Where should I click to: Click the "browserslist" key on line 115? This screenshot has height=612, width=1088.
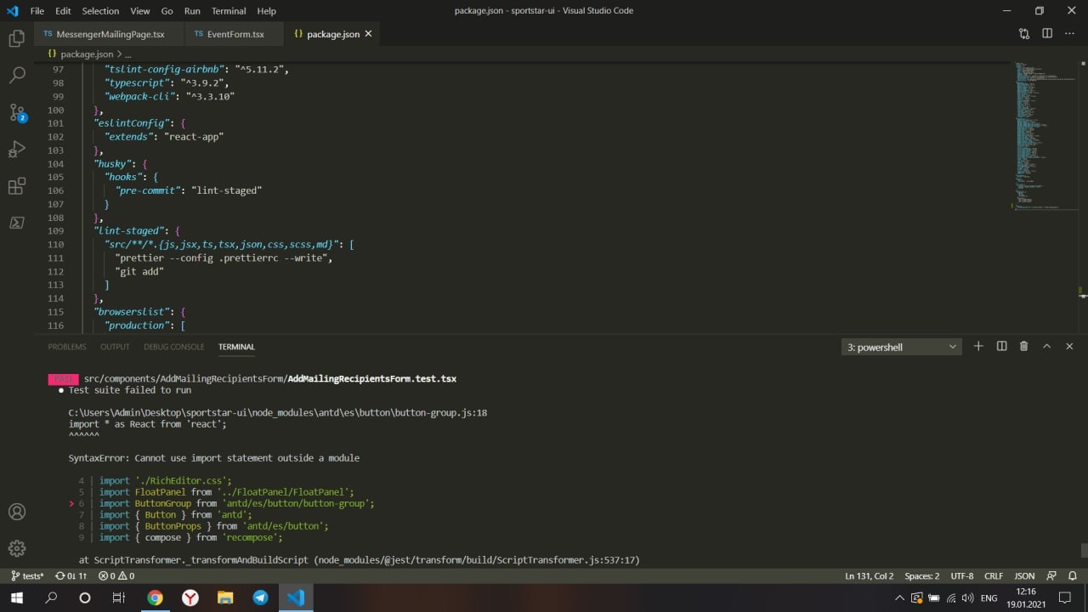(x=131, y=312)
